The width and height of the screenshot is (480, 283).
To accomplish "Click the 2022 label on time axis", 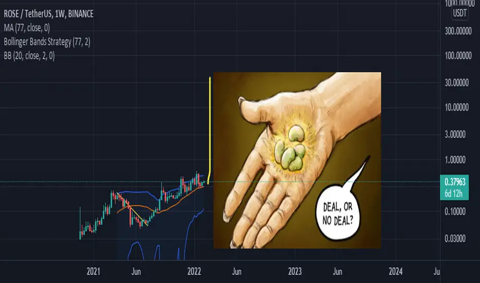I will coord(194,271).
